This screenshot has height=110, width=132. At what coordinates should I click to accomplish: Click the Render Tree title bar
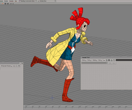[x=106, y=58]
